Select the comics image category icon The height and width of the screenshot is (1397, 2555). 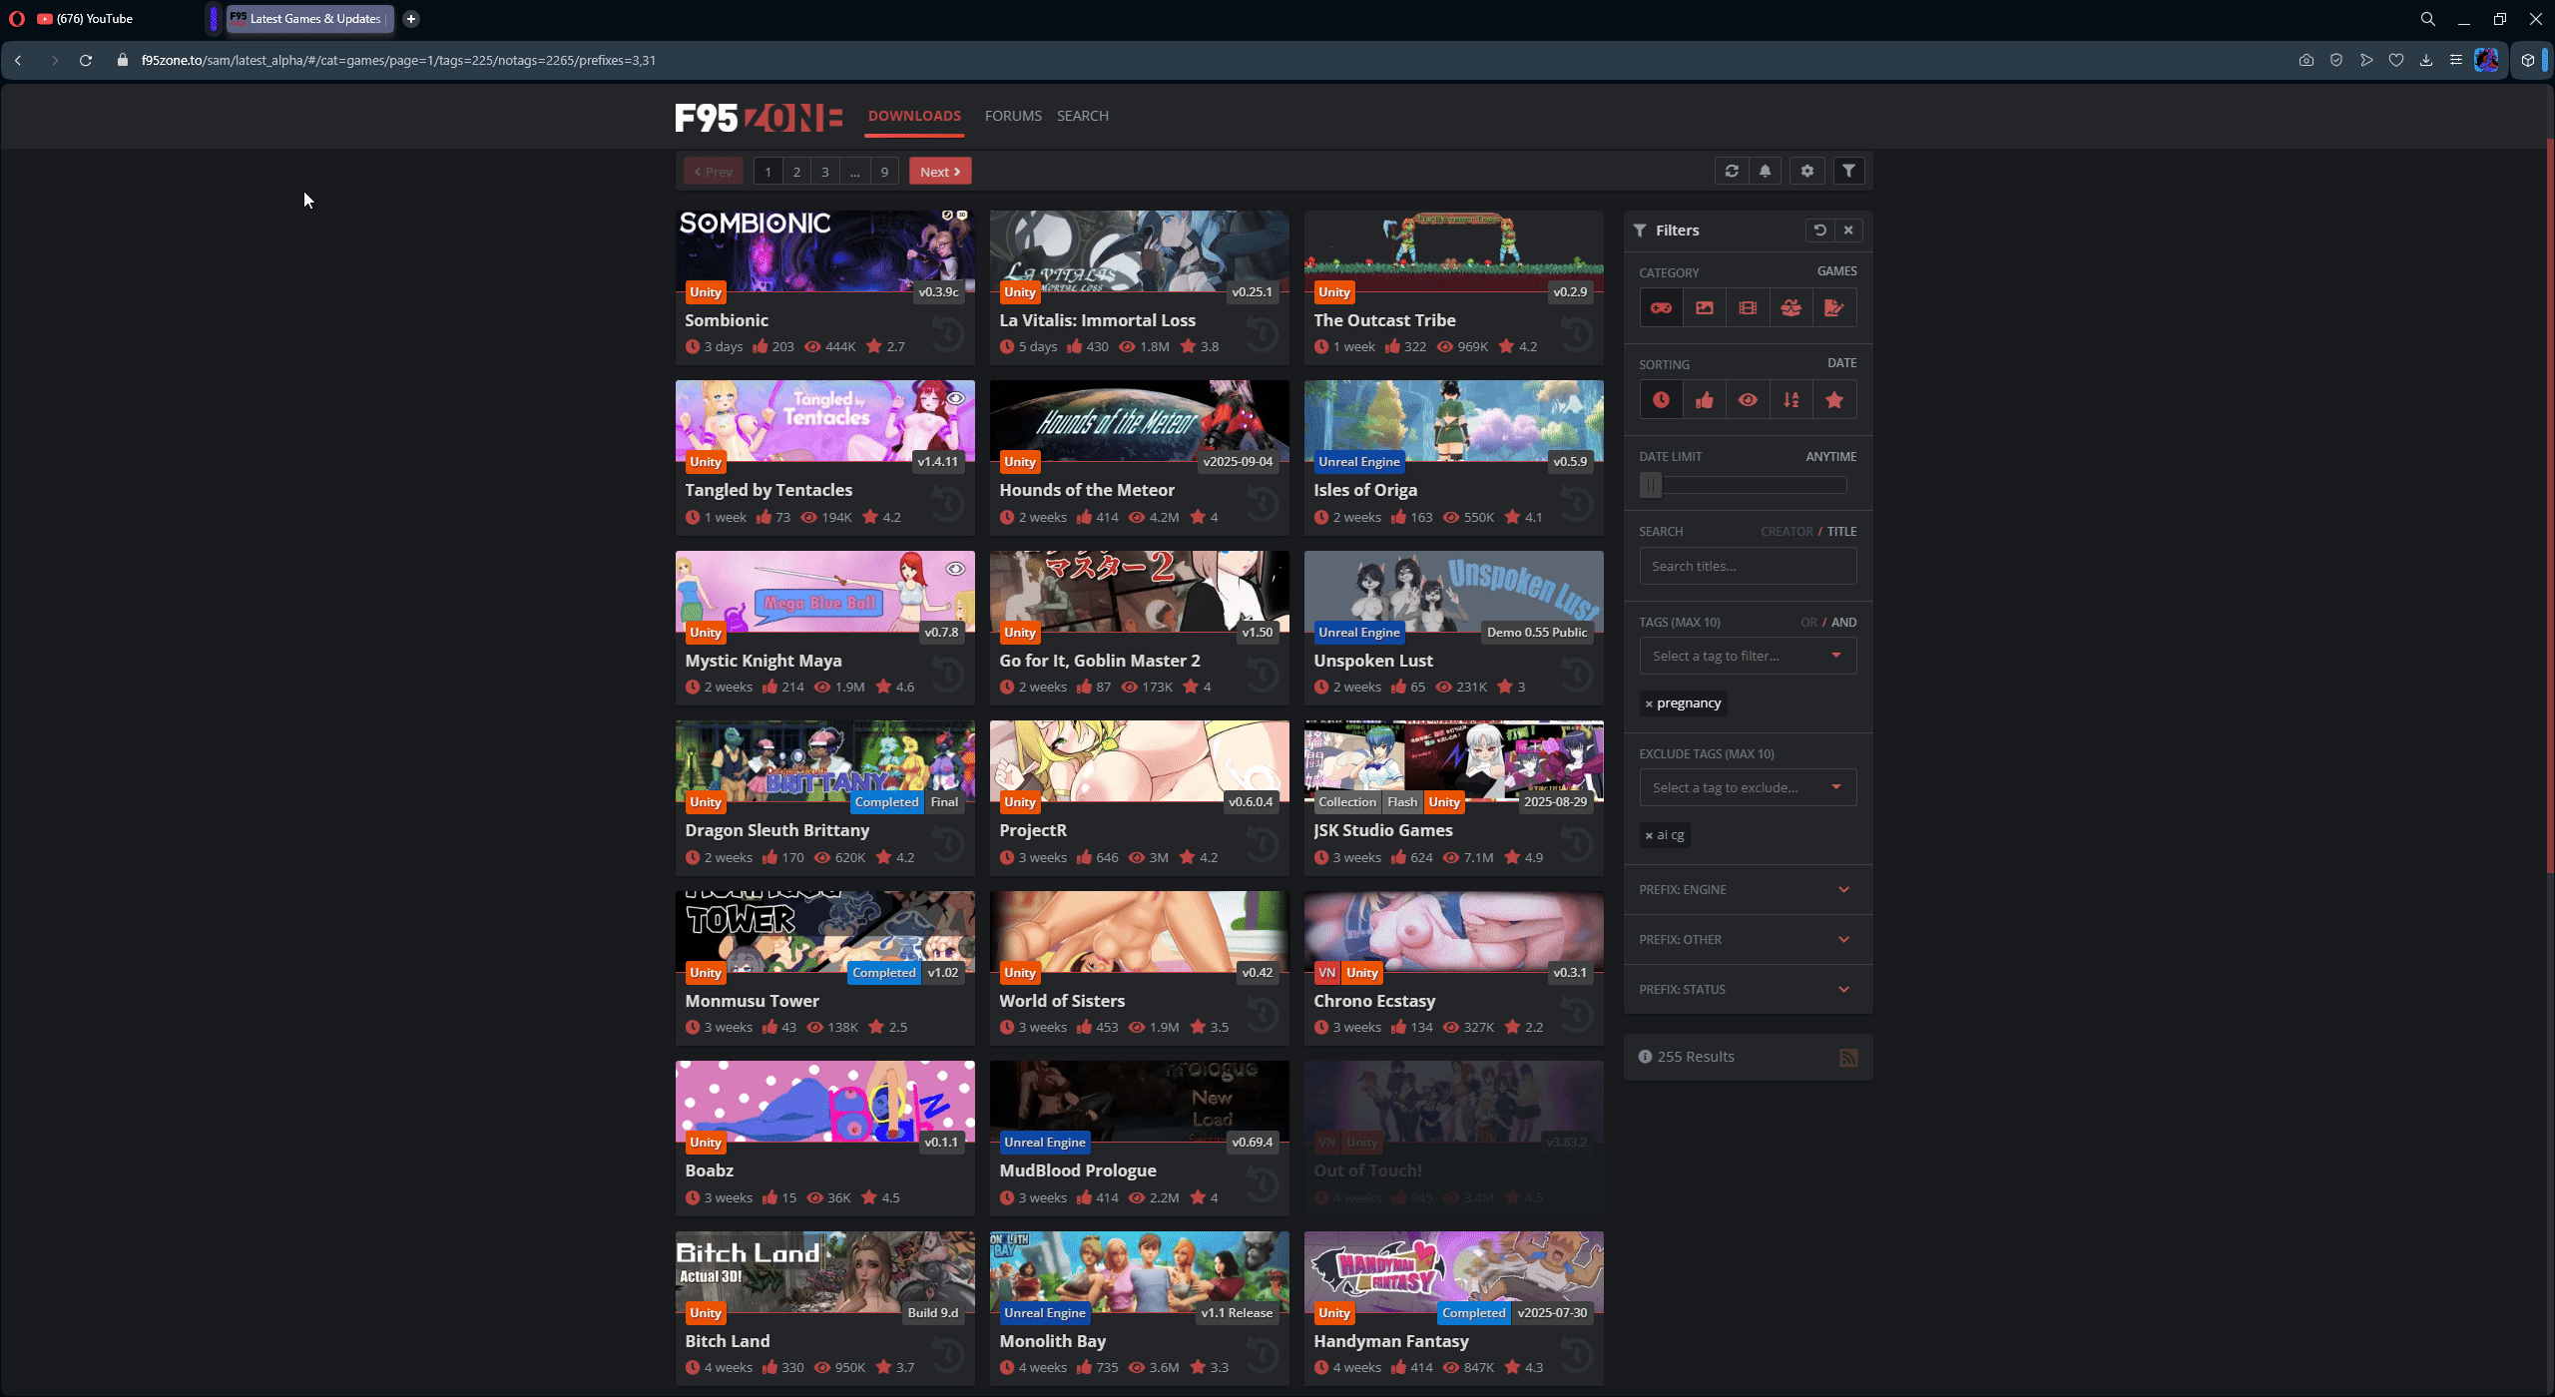[1704, 307]
